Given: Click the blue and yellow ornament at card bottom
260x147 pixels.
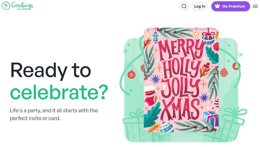Looking at the screenshot, I should [x=166, y=127].
